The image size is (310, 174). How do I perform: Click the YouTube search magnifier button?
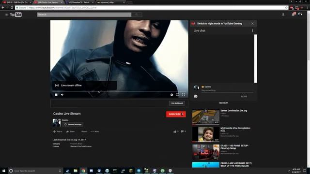point(137,14)
